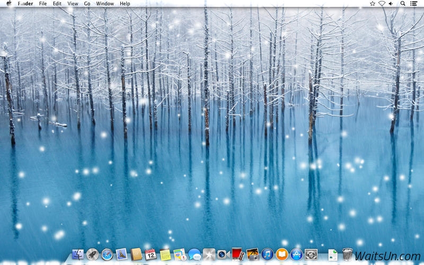Click the star icon in menu bar

coord(373,4)
